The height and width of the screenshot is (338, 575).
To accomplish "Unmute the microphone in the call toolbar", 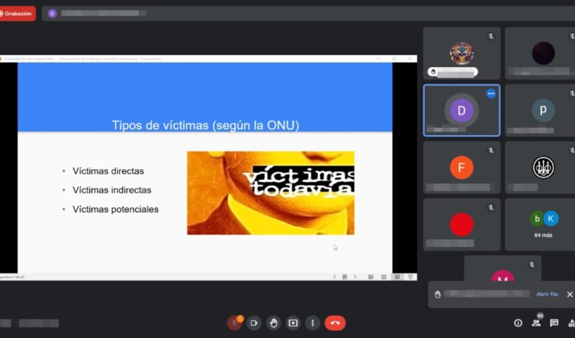I will pos(234,323).
